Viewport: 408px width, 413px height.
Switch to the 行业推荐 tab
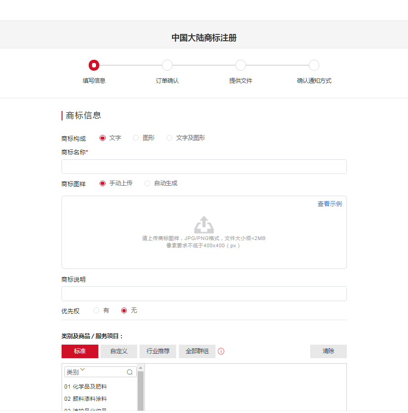click(158, 351)
